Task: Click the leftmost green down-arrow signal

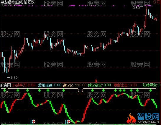Action: (x=5, y=90)
